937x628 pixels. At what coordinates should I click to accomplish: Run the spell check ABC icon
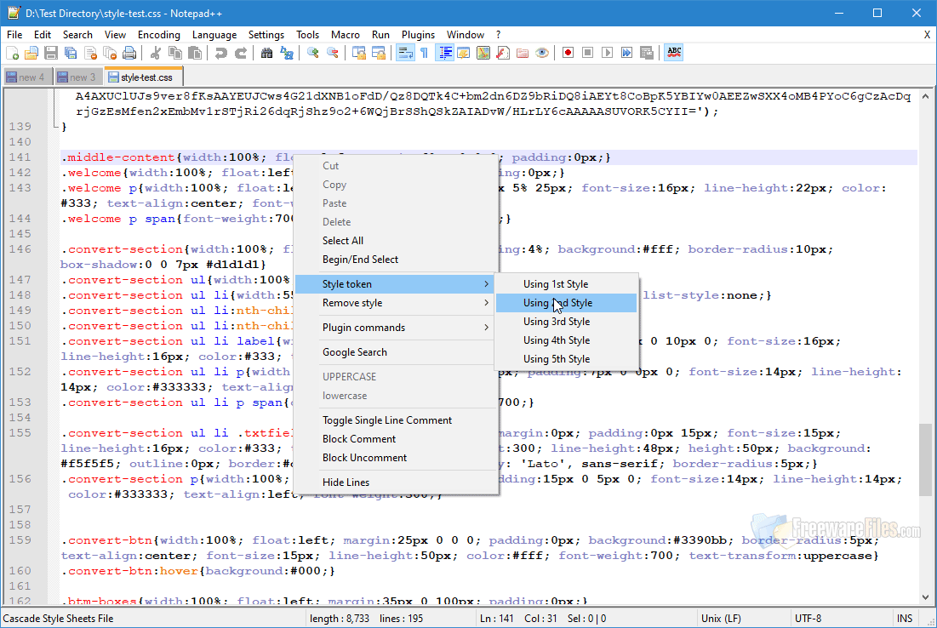tap(674, 52)
